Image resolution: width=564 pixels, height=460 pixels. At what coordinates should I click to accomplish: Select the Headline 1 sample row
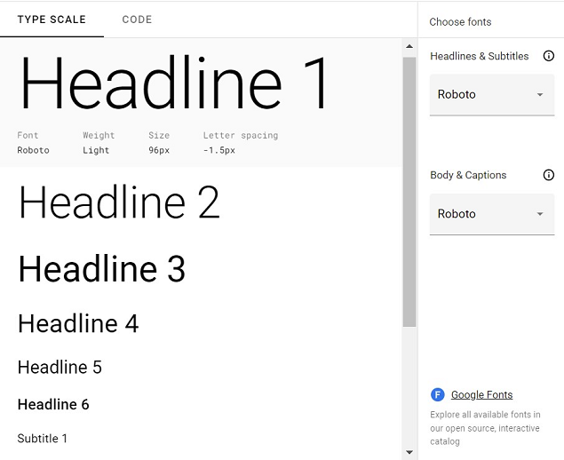pos(201,102)
